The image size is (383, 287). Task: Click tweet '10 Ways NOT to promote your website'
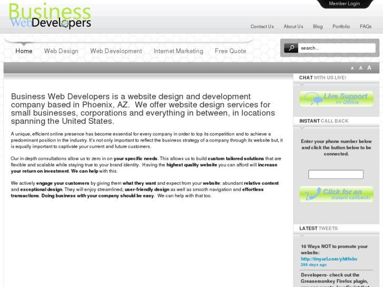(x=334, y=250)
